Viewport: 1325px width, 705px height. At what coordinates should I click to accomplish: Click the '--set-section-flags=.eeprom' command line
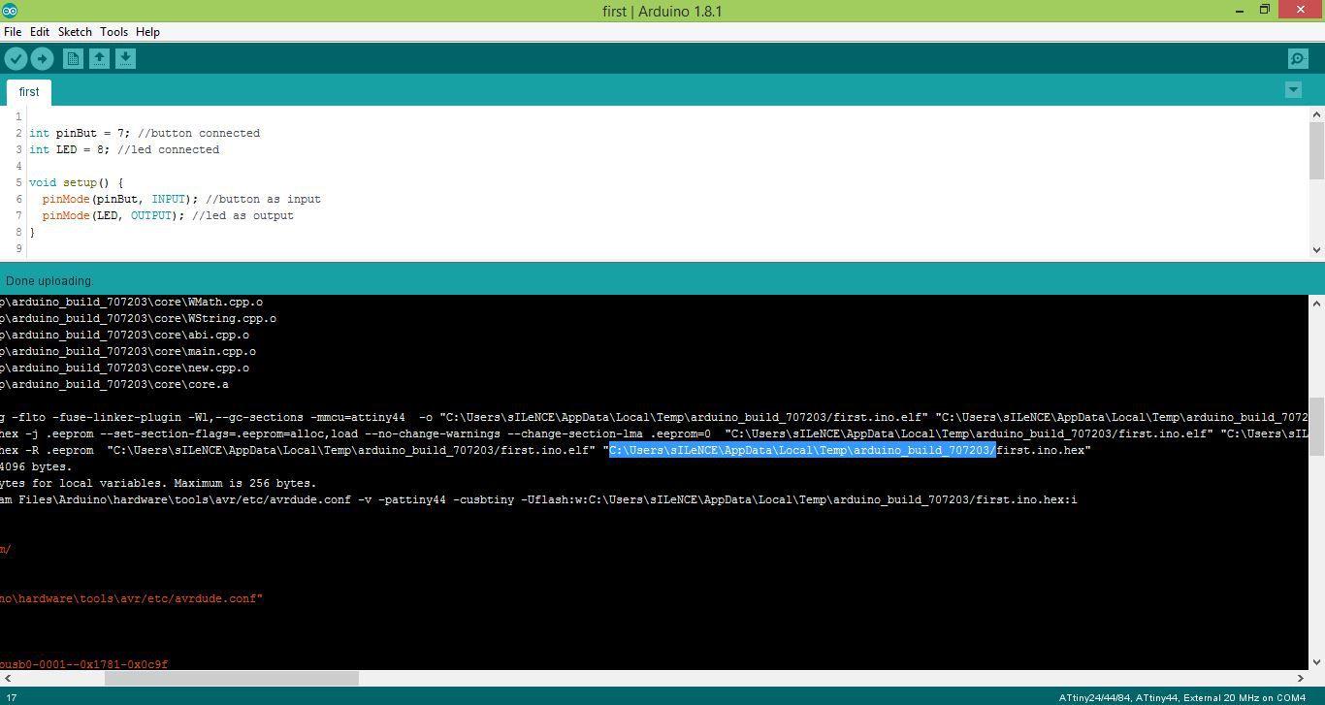tap(654, 433)
